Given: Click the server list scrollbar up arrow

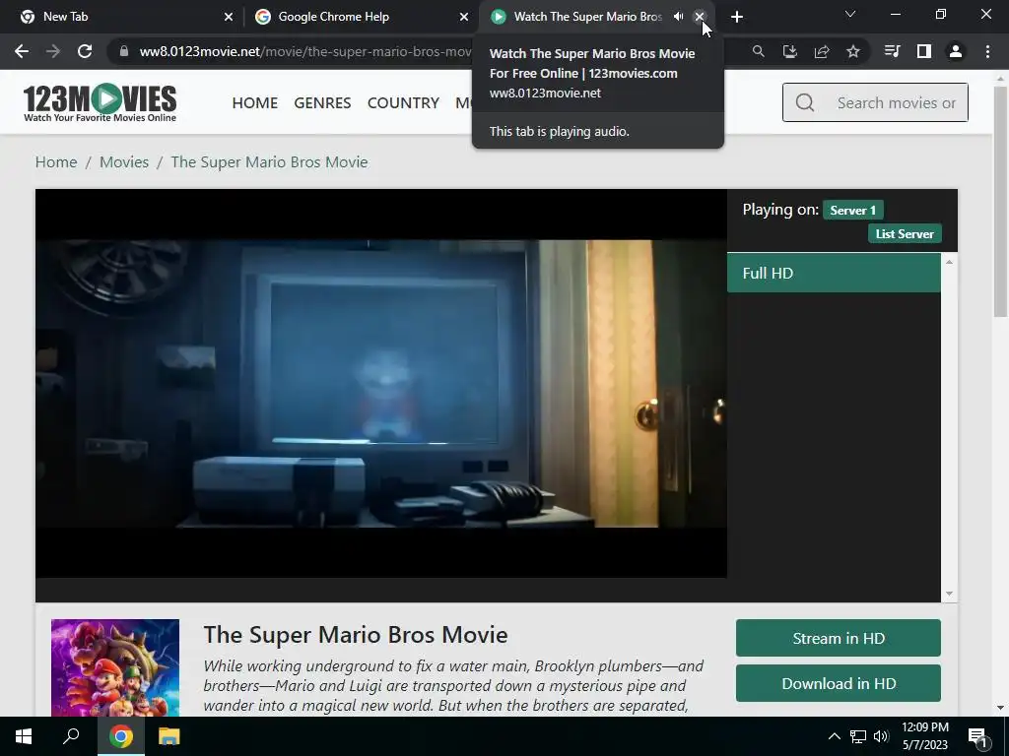Looking at the screenshot, I should click(x=949, y=262).
